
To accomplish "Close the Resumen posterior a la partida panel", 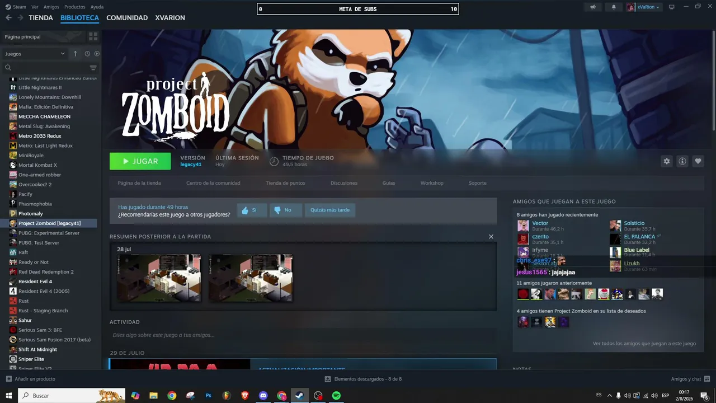I will point(491,237).
